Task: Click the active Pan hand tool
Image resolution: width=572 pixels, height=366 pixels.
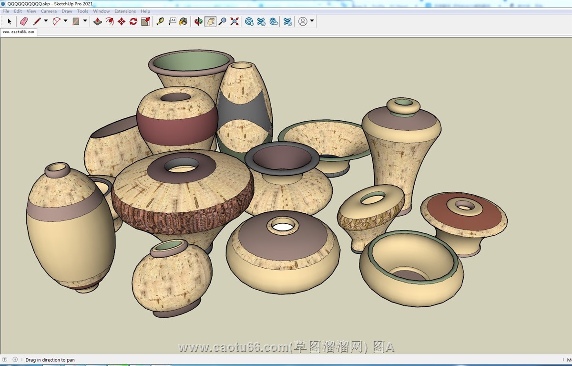Action: [x=210, y=21]
